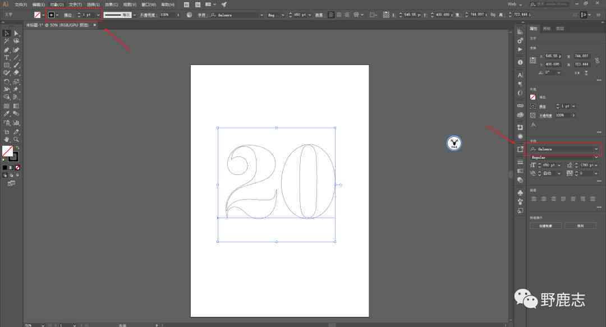The height and width of the screenshot is (327, 606).
Task: Select the first paragraph align button in Properties
Action: 534,199
